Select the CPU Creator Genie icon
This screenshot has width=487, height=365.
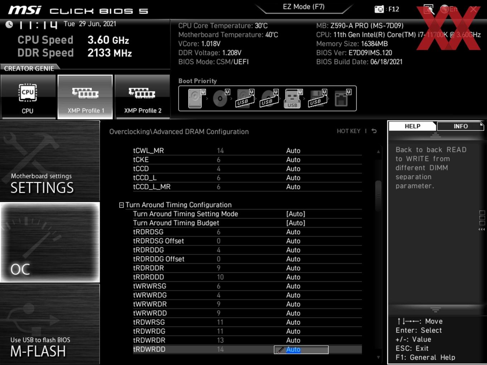coord(28,97)
